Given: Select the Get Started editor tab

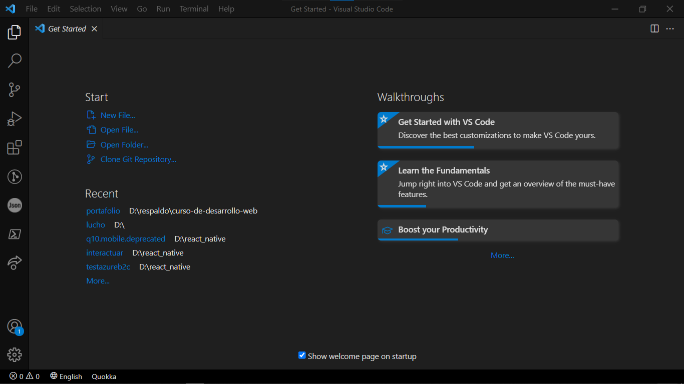Looking at the screenshot, I should 66,29.
